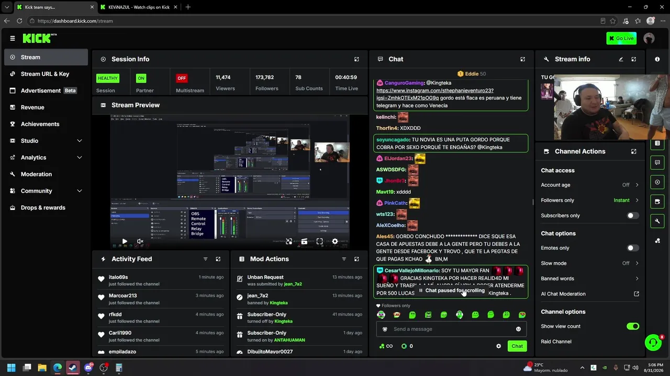The width and height of the screenshot is (670, 376).
Task: Open Steam from the taskbar
Action: [73, 368]
